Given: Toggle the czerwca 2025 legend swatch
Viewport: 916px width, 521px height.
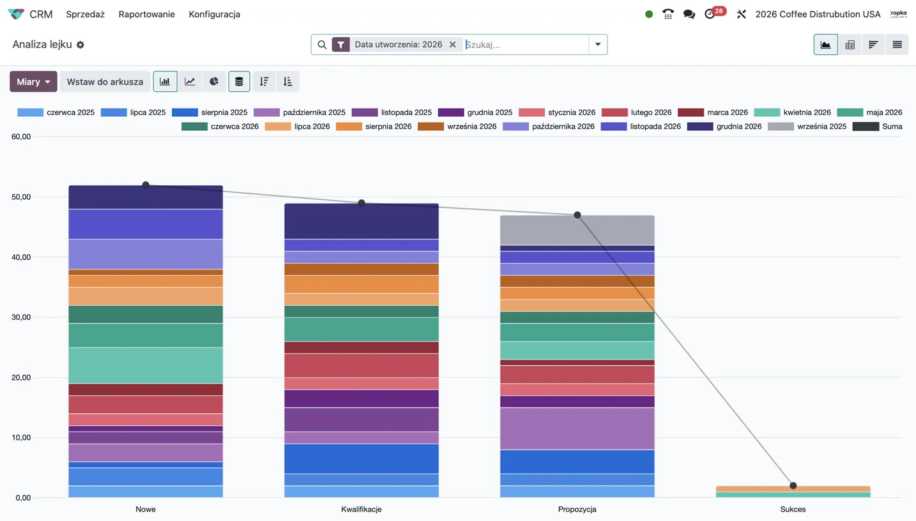Looking at the screenshot, I should (x=30, y=112).
